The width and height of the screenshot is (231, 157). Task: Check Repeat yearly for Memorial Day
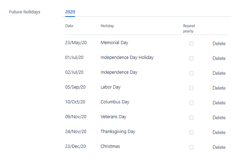click(191, 44)
